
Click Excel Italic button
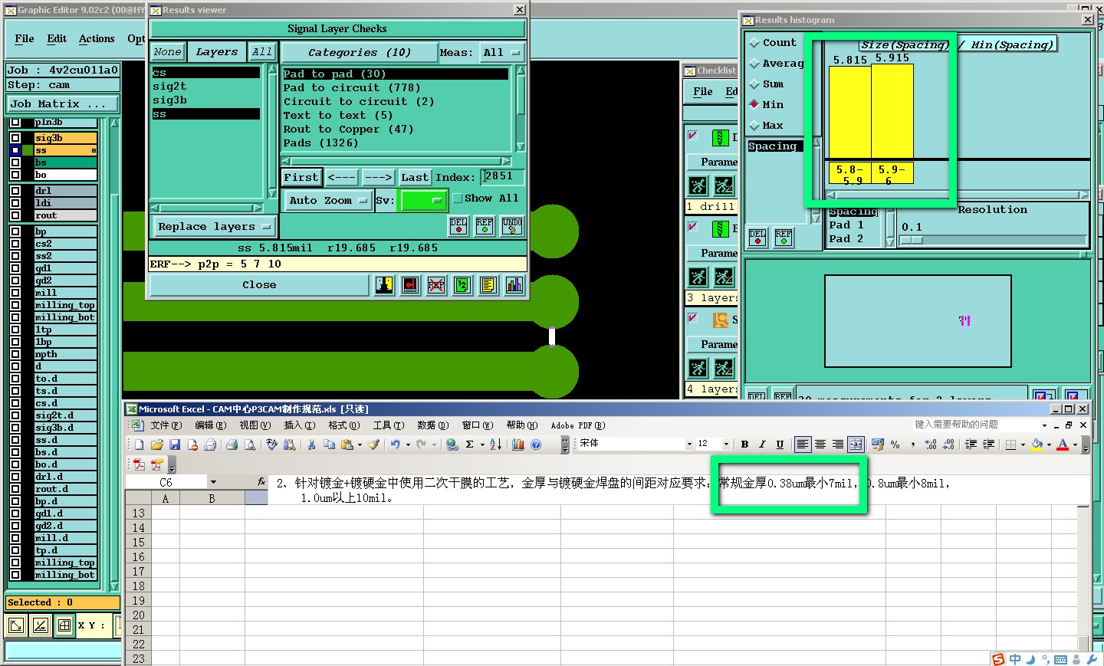pos(762,444)
